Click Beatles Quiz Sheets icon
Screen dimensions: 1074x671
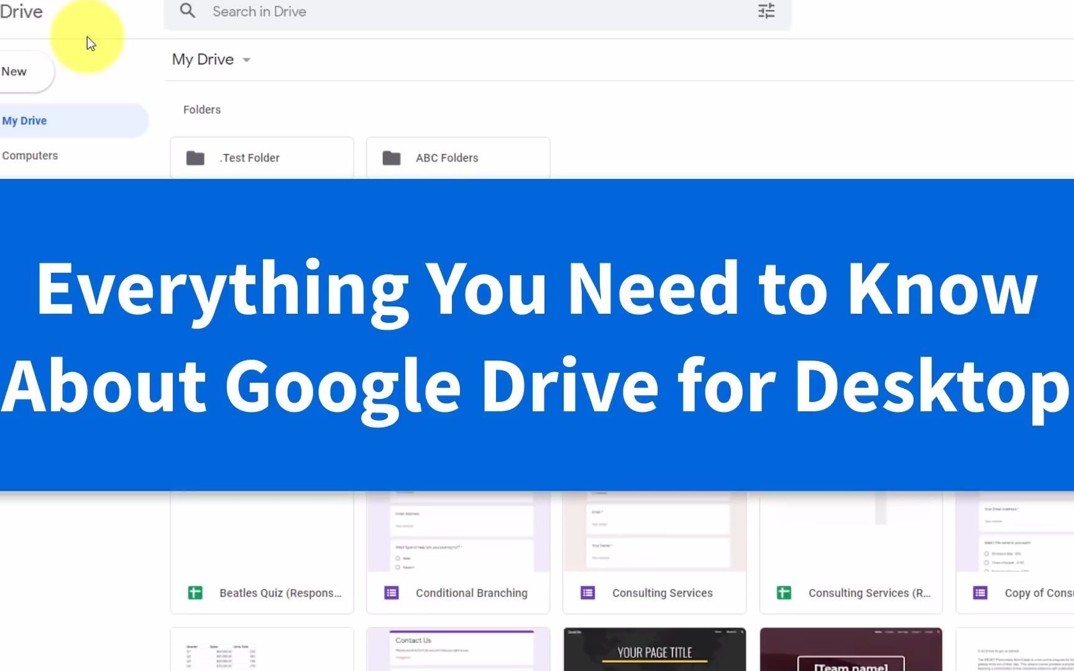click(195, 593)
